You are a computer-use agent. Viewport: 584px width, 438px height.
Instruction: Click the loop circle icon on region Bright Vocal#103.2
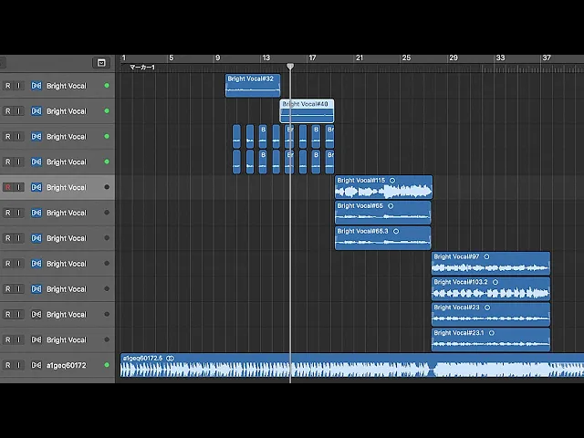pyautogui.click(x=495, y=282)
